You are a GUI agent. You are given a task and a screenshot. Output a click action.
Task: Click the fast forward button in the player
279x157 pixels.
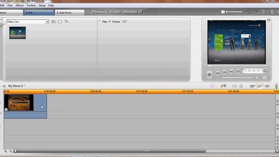coord(231,72)
